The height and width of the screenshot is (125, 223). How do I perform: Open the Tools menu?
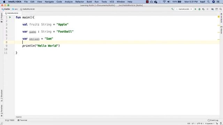pos(104,2)
